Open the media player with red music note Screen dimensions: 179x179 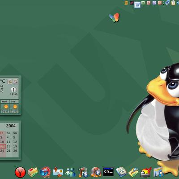pos(83,172)
